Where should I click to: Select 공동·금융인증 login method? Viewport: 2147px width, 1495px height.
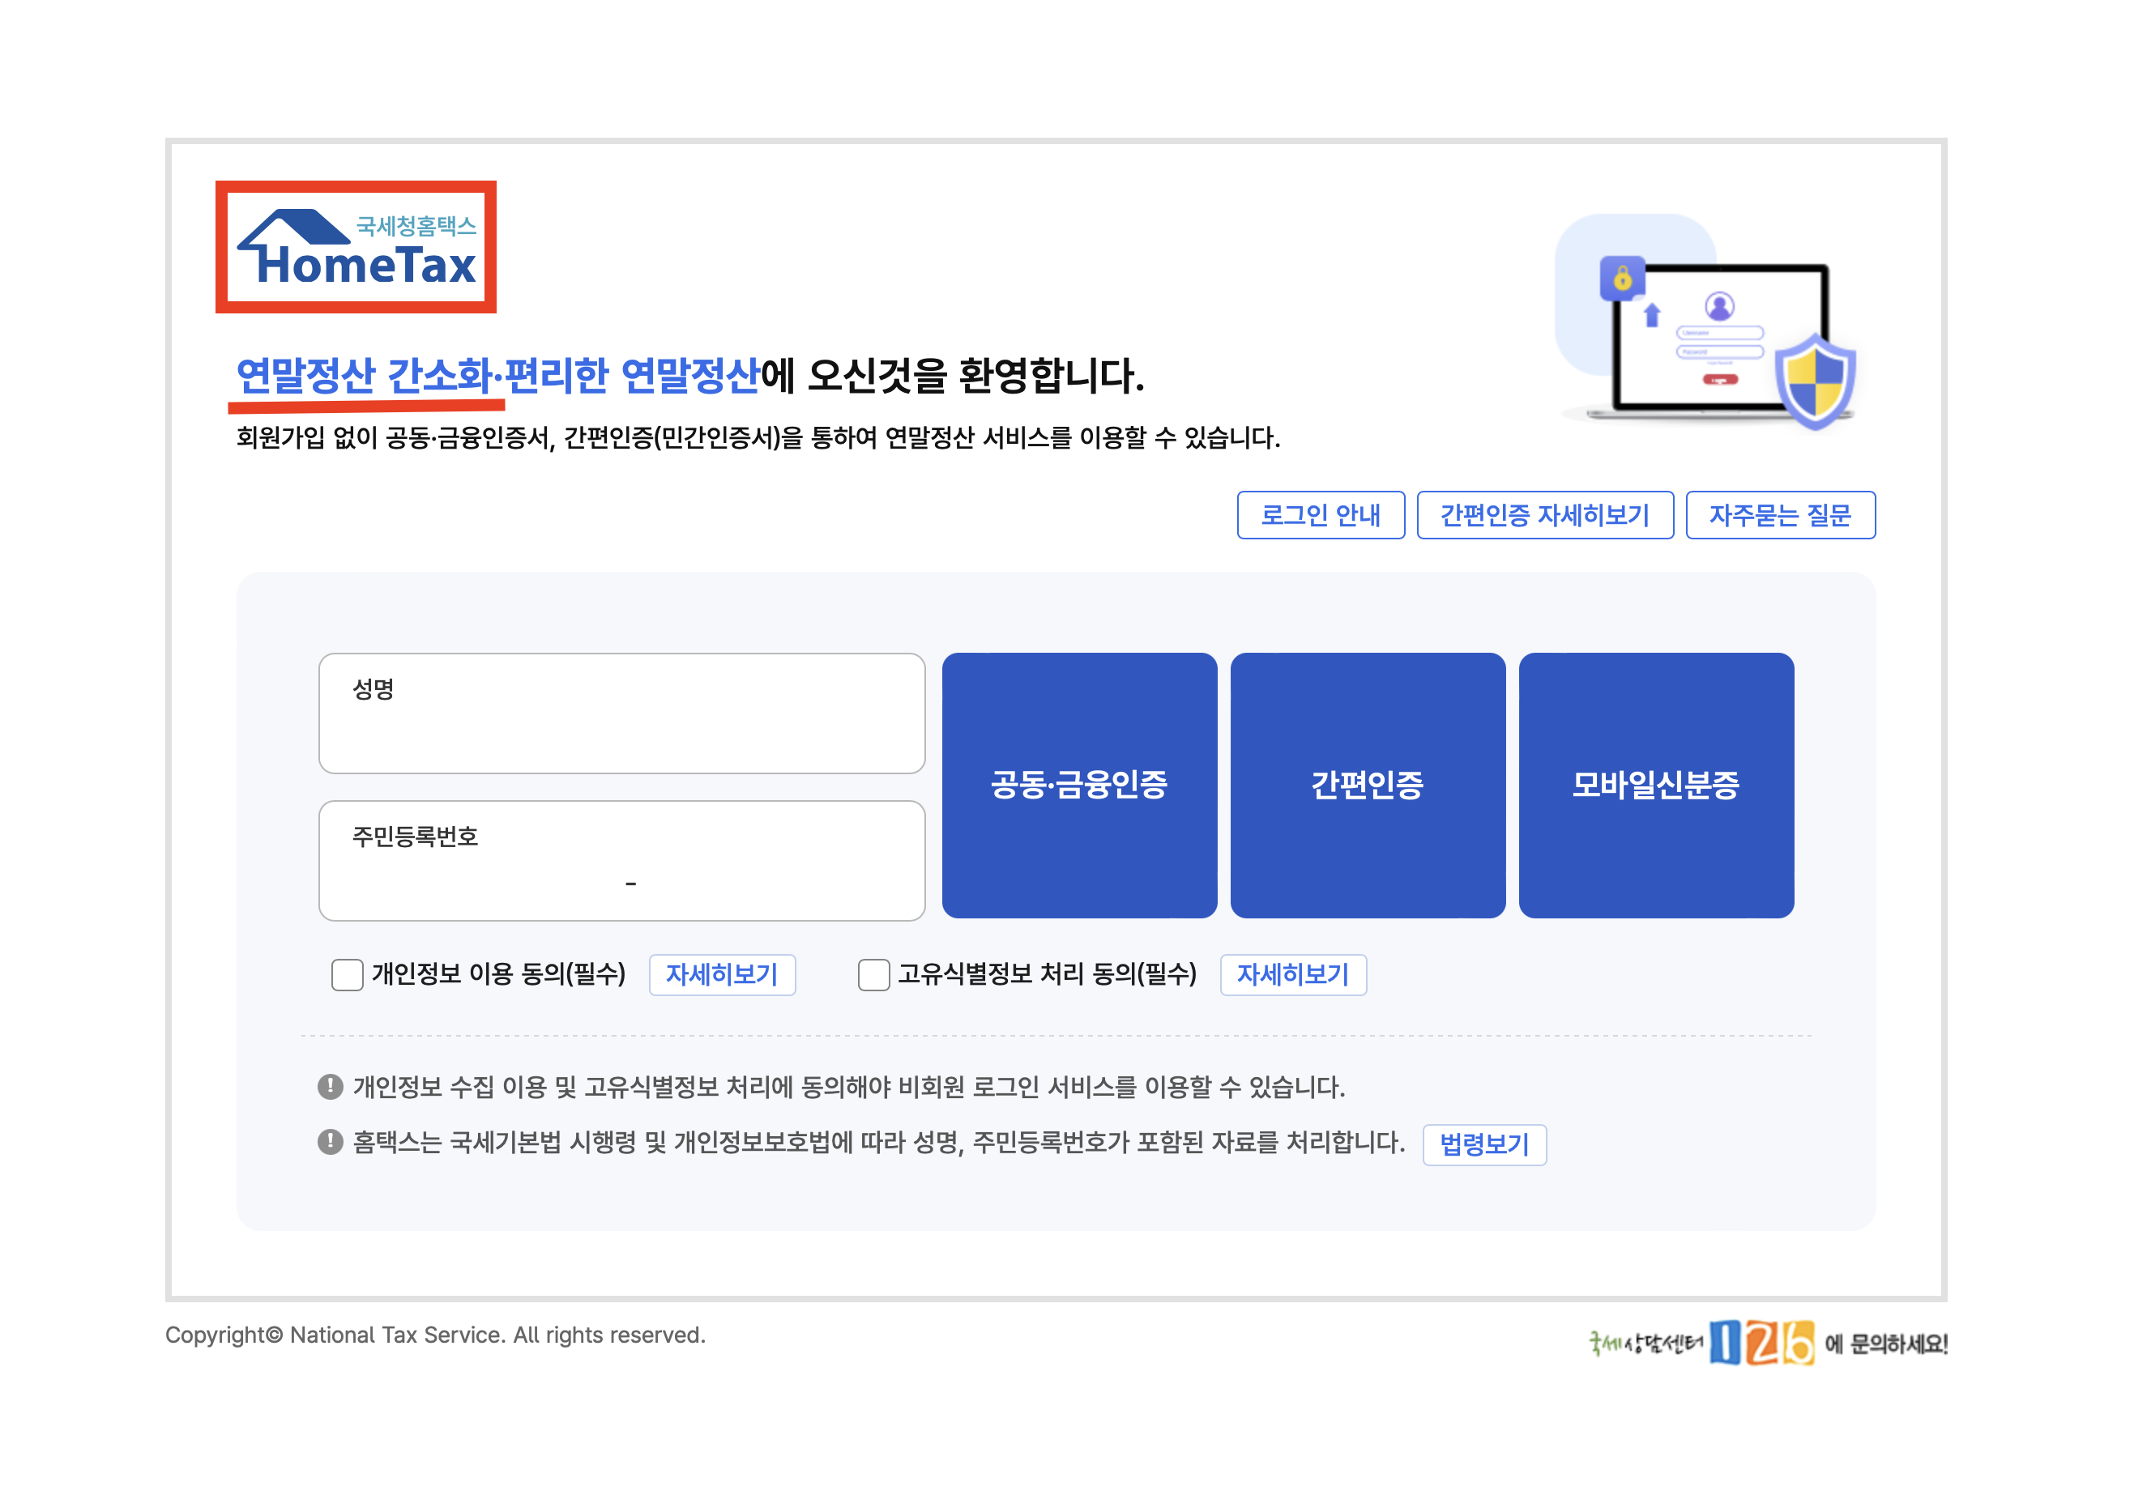click(1078, 785)
